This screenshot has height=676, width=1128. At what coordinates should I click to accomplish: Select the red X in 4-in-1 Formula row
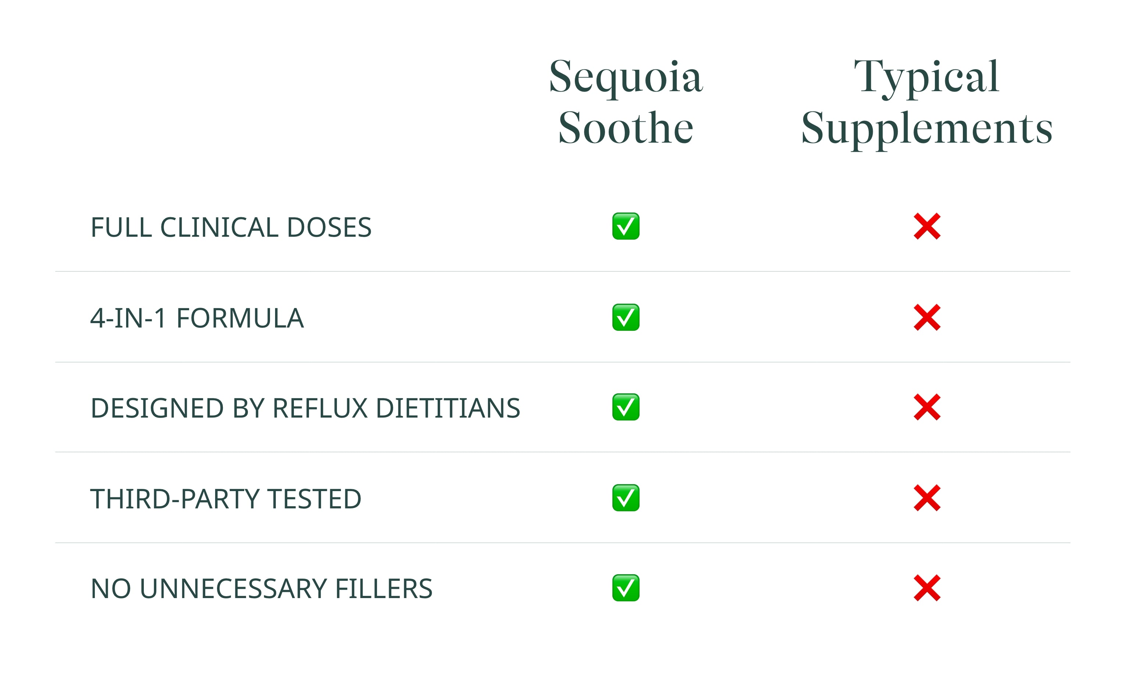coord(926,317)
